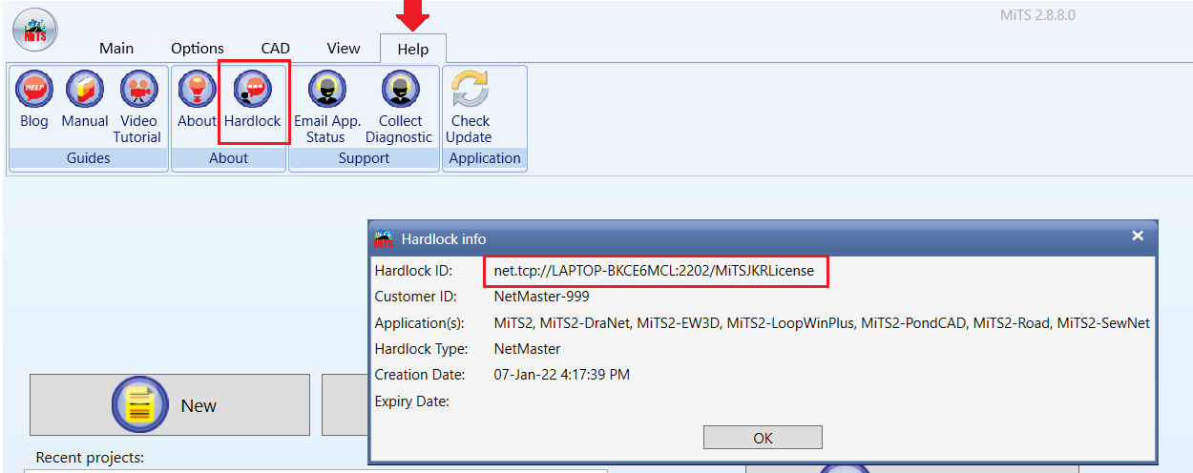Switch to the Options tab

[x=198, y=48]
